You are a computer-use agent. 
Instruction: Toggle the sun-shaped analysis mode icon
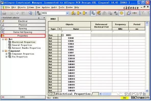(x=121, y=13)
